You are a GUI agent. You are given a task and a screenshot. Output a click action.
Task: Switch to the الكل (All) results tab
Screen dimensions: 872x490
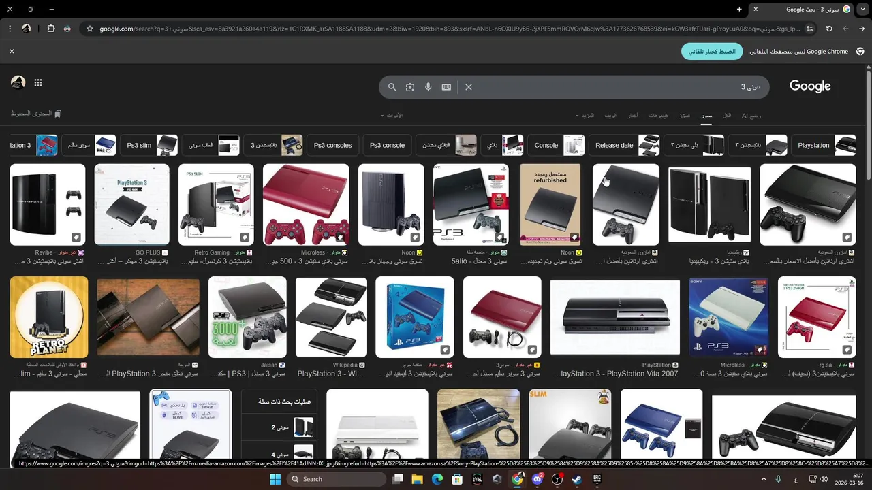(727, 116)
